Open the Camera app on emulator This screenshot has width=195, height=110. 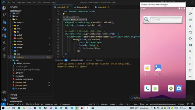coord(179,88)
